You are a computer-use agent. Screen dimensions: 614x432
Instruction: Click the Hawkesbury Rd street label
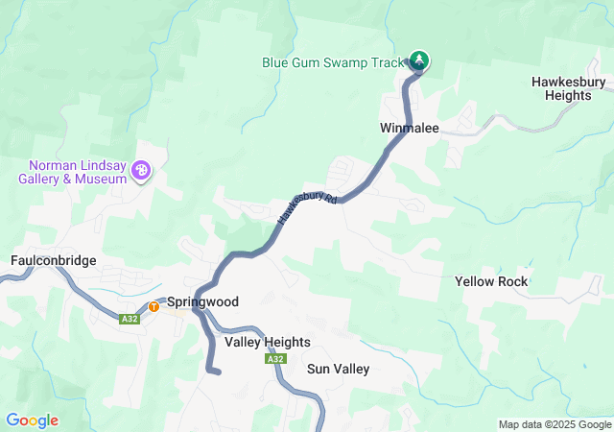coord(307,206)
